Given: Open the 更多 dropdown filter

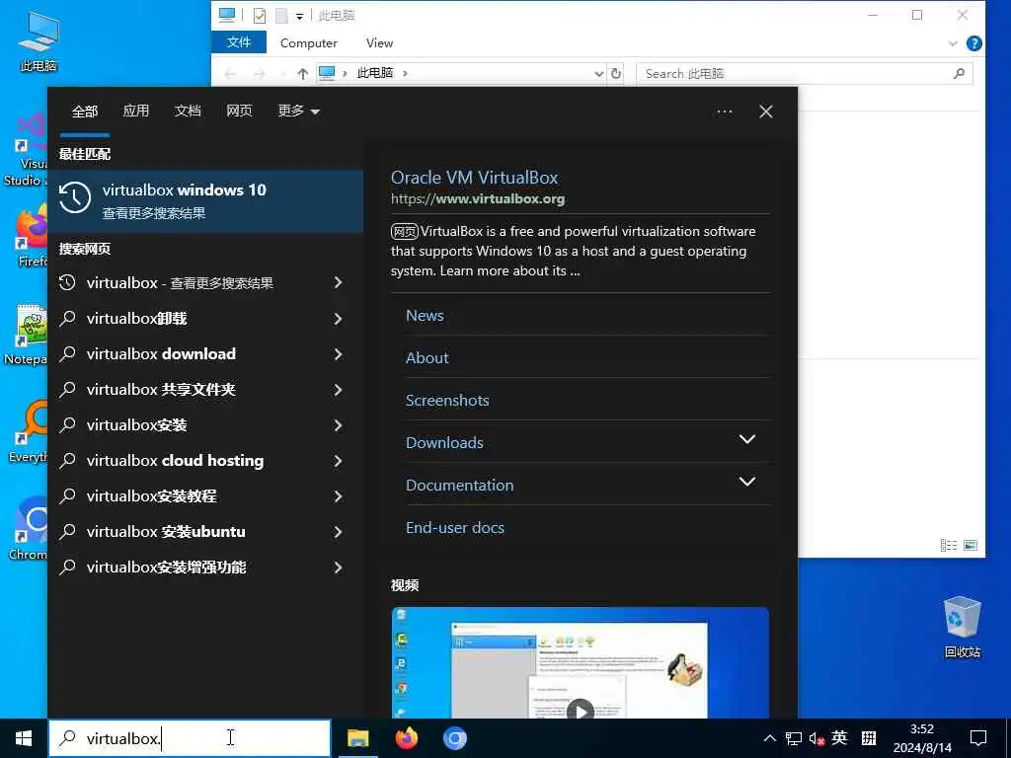Looking at the screenshot, I should (x=298, y=111).
